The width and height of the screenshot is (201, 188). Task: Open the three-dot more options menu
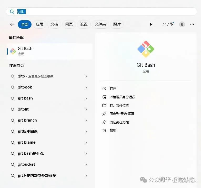192,24
